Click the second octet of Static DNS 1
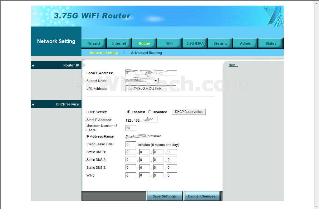319x209 pixels. click(x=145, y=152)
